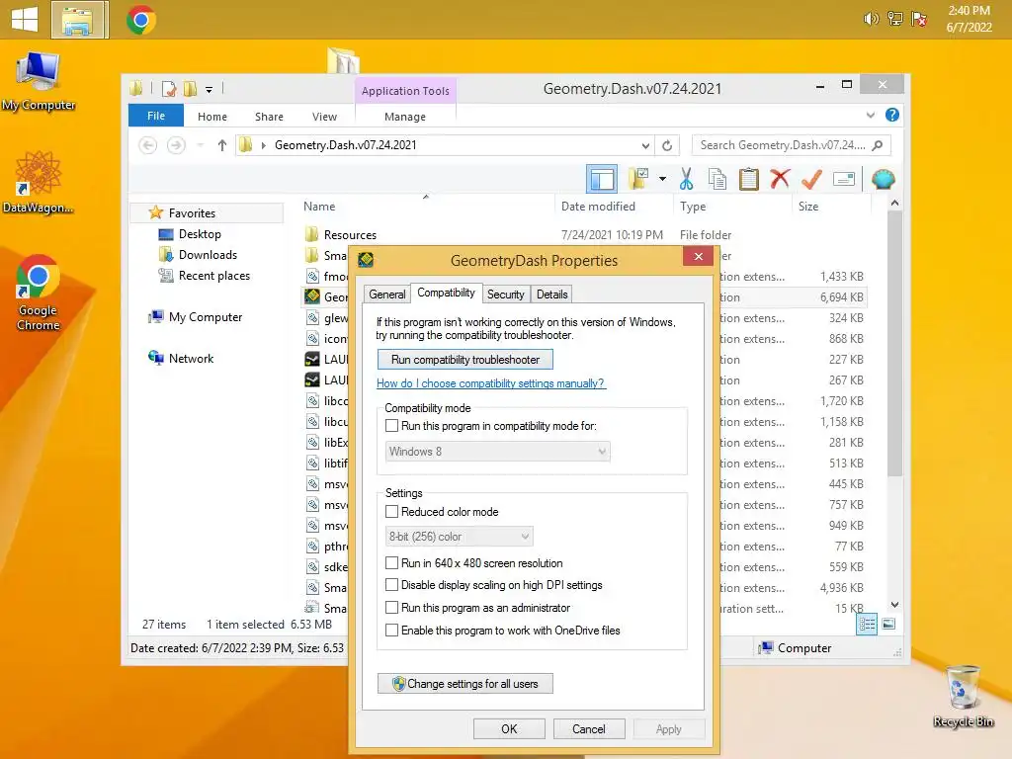The height and width of the screenshot is (759, 1012).
Task: Switch to Details view icon
Action: [867, 624]
